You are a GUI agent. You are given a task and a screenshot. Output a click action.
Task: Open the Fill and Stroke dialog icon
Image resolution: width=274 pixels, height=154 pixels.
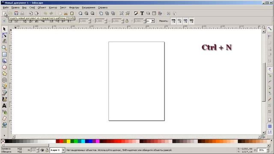click(x=136, y=13)
